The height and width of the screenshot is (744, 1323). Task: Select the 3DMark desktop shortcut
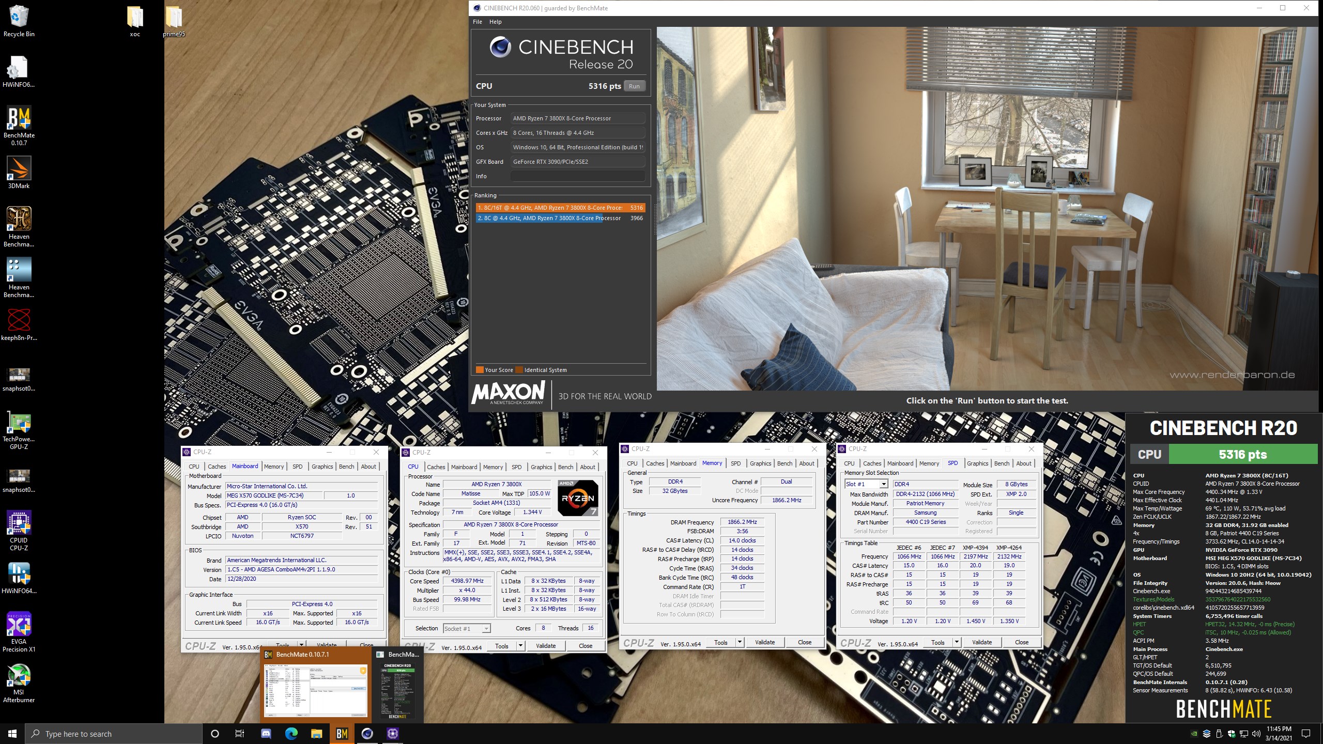(x=19, y=173)
